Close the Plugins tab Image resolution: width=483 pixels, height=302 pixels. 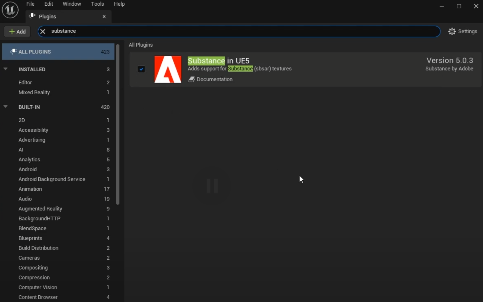104,16
